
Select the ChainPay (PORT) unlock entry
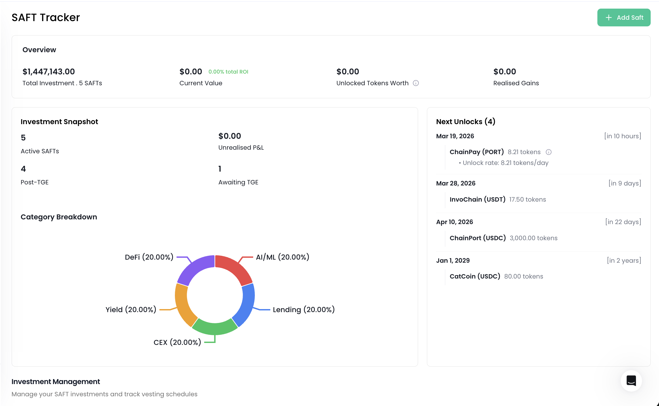476,152
